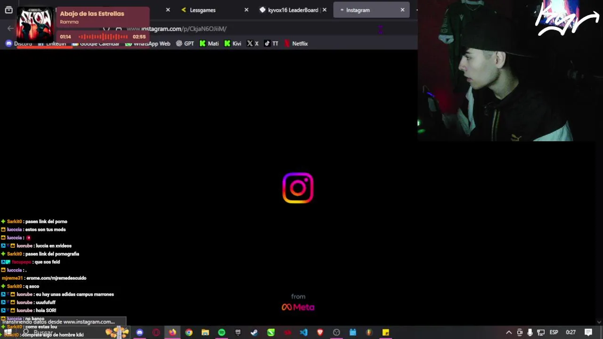The height and width of the screenshot is (339, 603).
Task: Close the Instagram tab
Action: pos(402,10)
